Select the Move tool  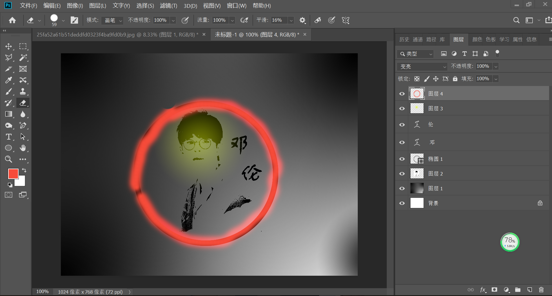coord(9,46)
